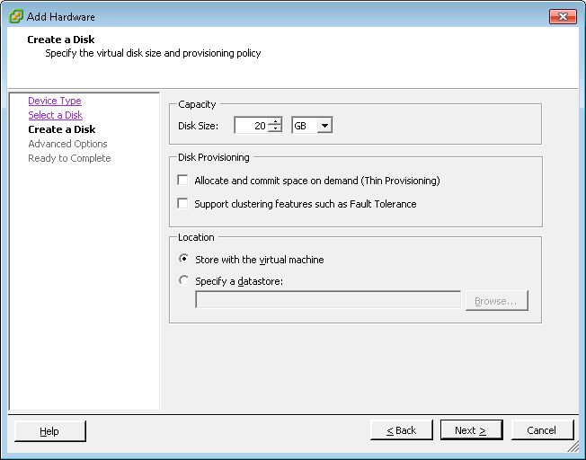Go to the Device Type step

click(x=55, y=101)
